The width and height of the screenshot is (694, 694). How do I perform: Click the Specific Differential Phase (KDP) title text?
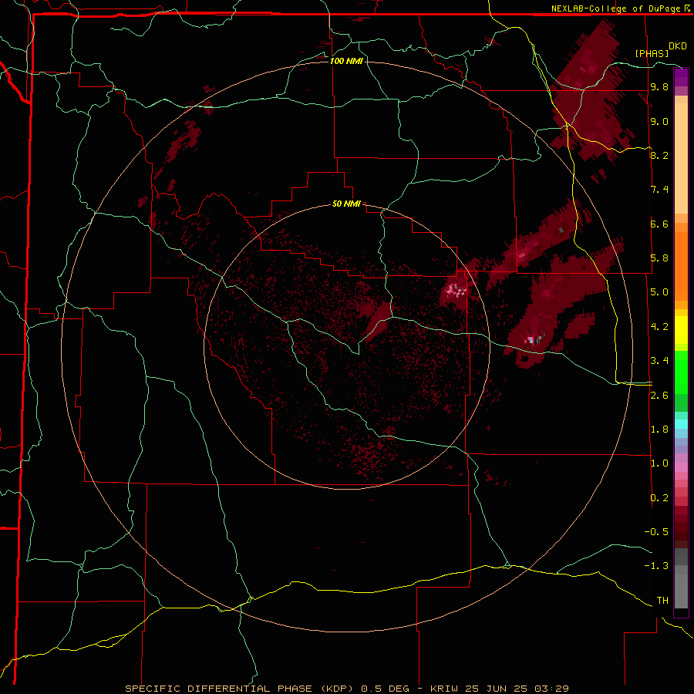coord(241,689)
